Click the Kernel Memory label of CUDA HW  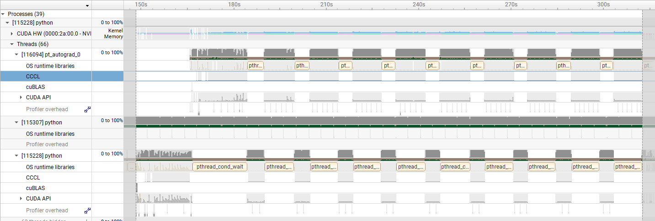click(x=114, y=34)
